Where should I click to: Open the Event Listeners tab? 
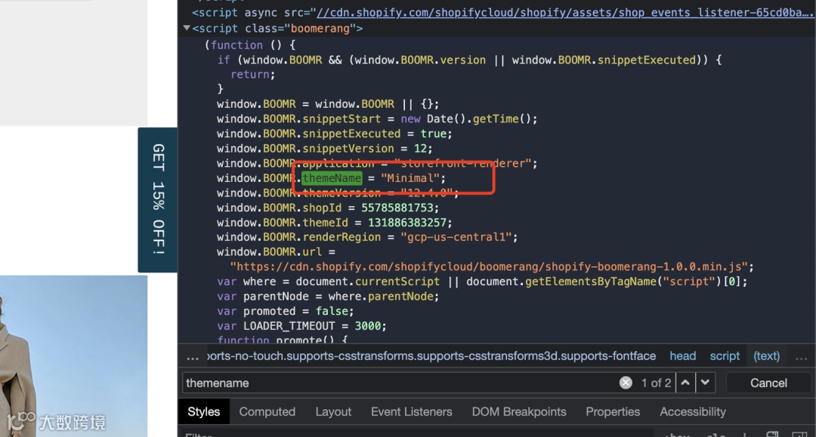click(411, 411)
